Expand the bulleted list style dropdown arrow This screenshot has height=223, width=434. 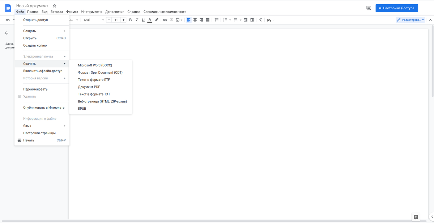241,20
